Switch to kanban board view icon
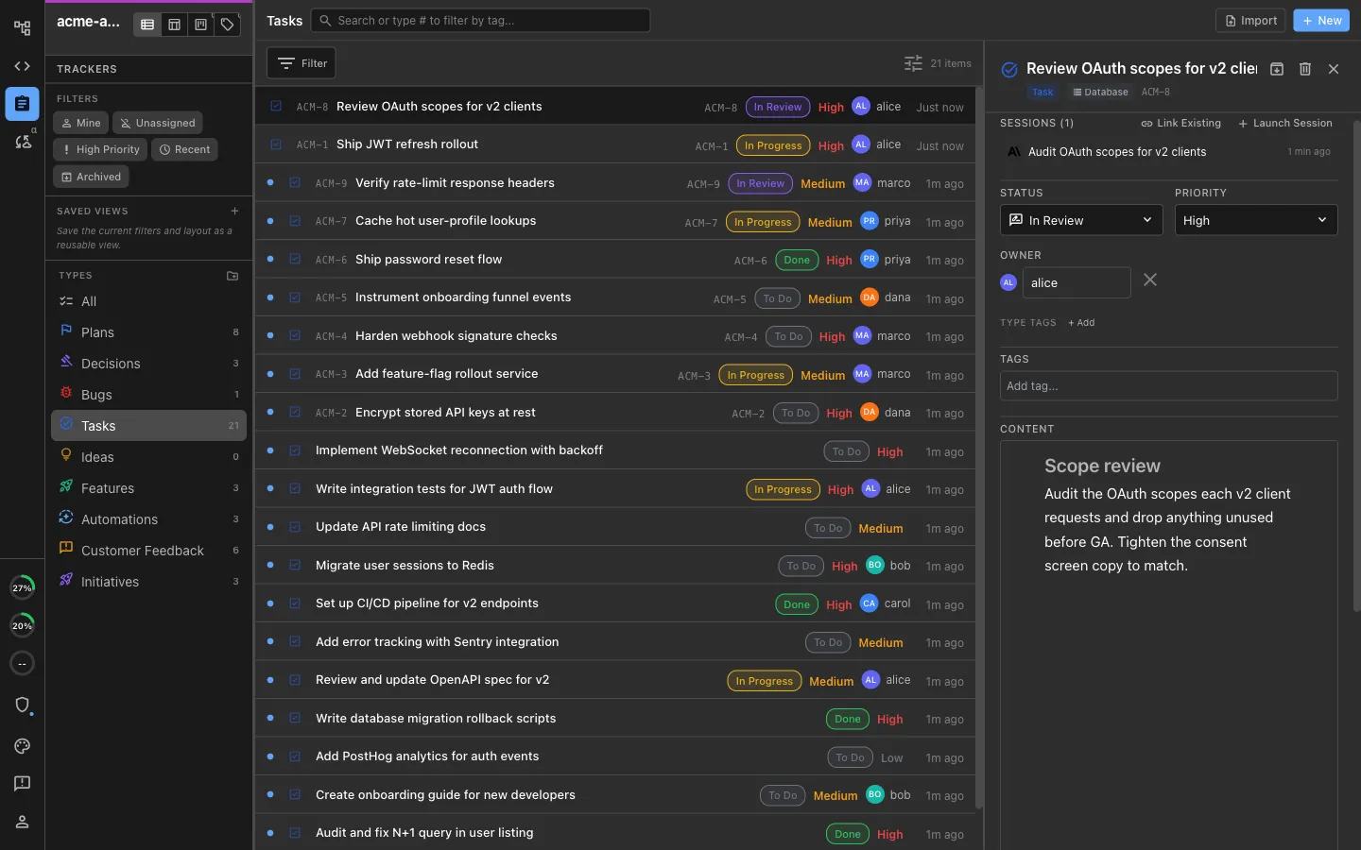The image size is (1361, 850). click(200, 25)
